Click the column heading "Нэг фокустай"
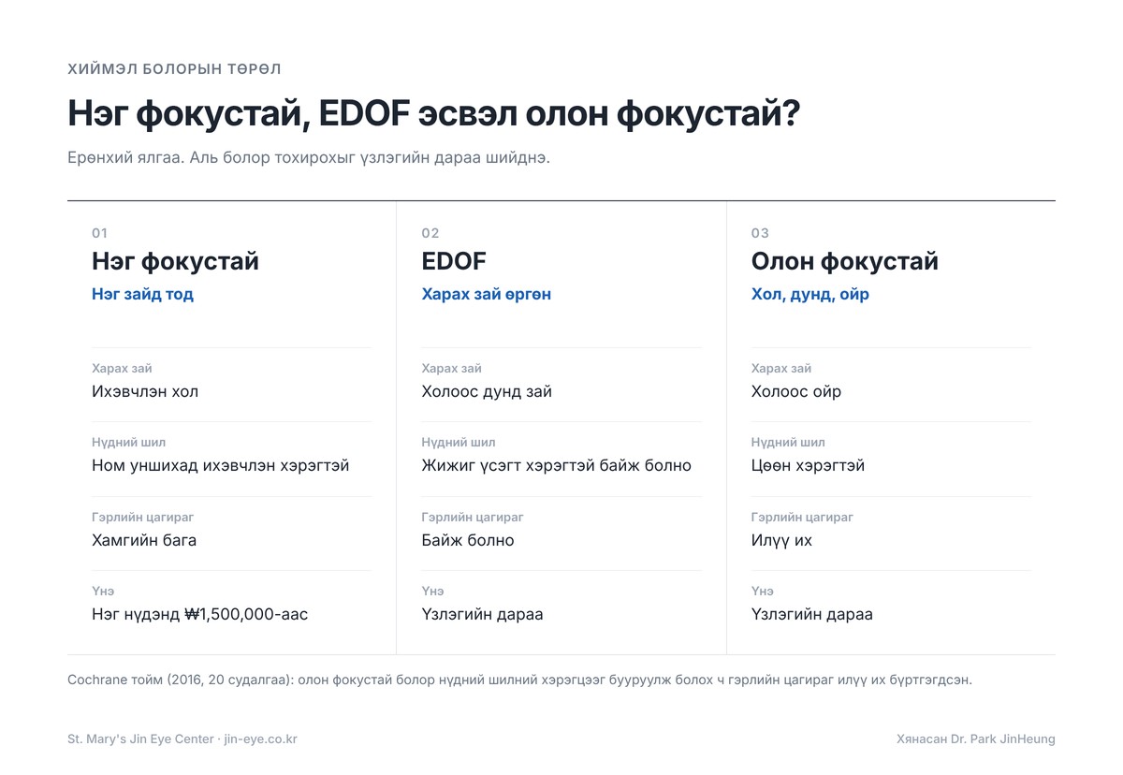 175,261
